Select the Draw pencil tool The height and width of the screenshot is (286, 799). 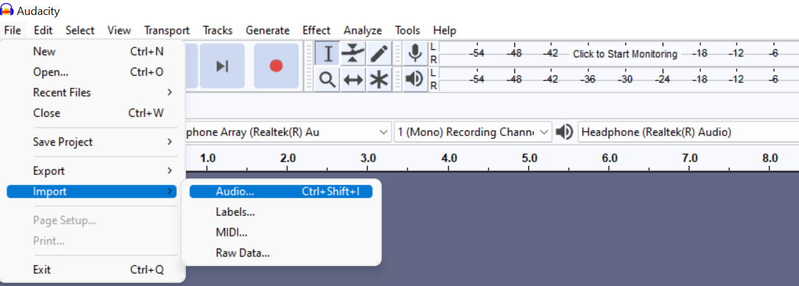pos(379,54)
